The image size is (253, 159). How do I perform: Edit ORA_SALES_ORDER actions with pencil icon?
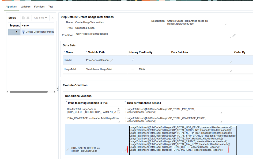(x=126, y=150)
